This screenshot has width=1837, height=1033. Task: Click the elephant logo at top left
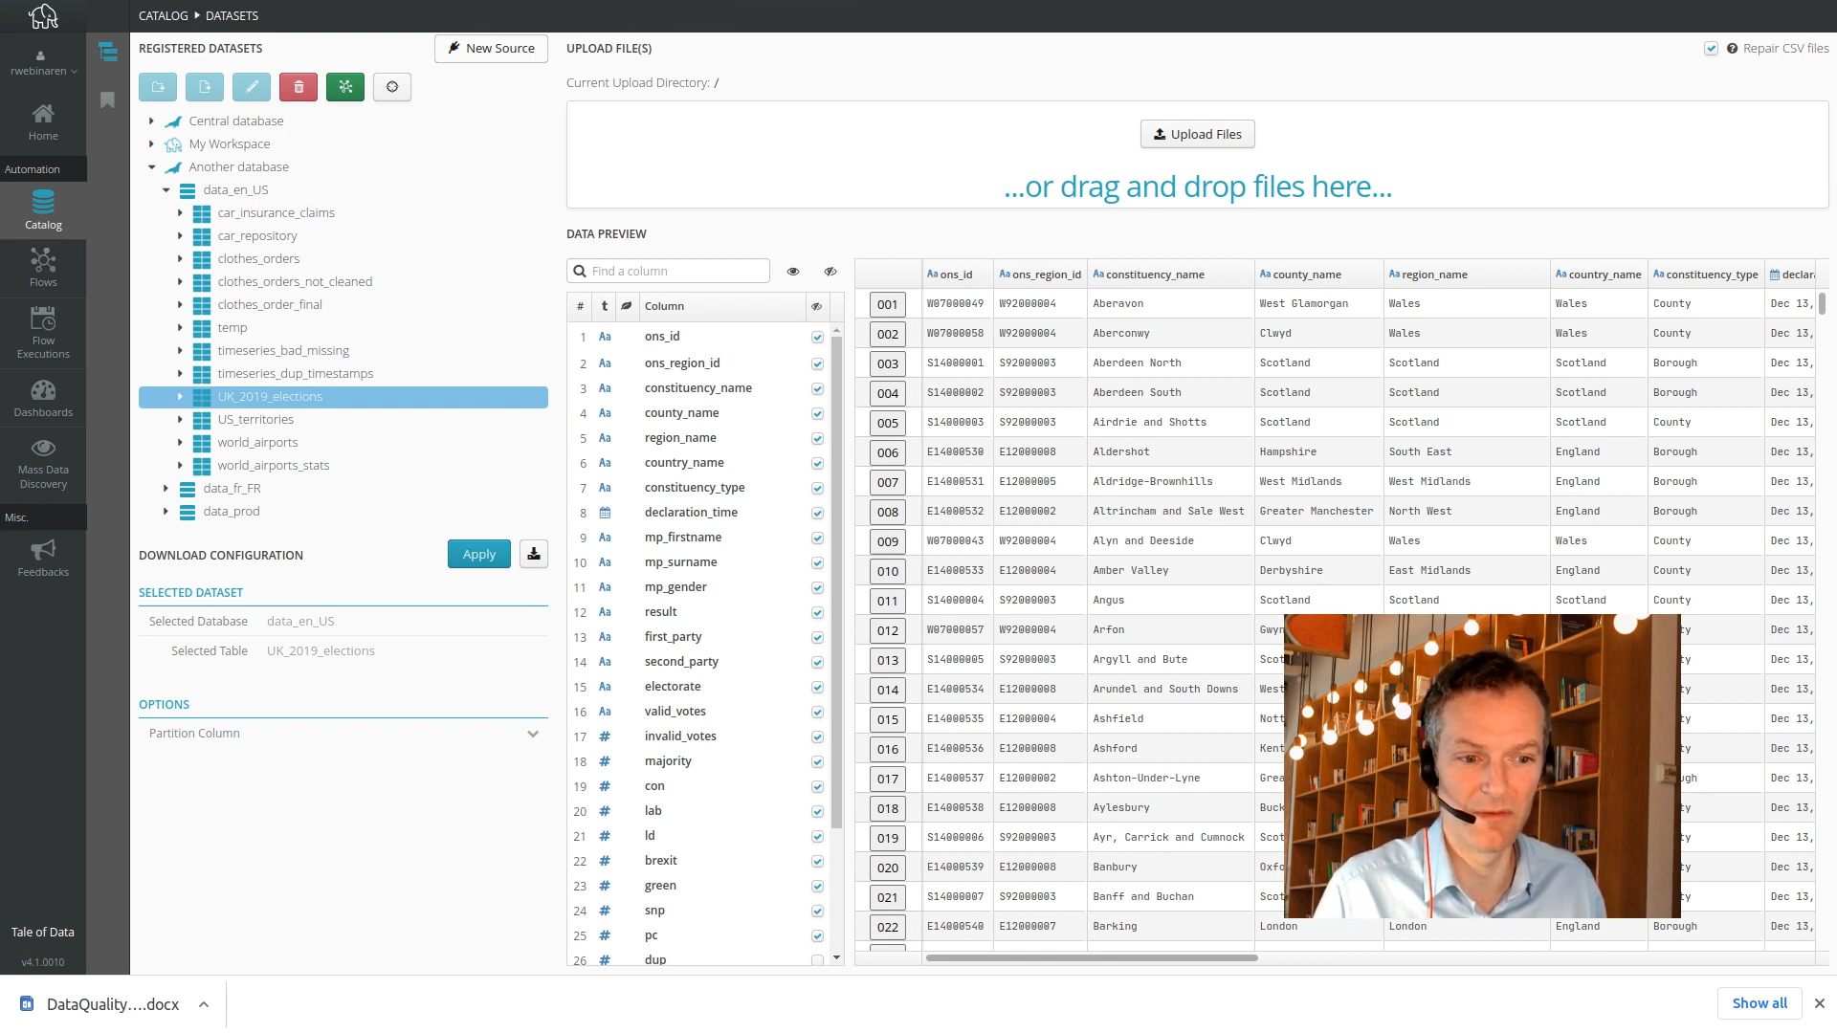pos(43,16)
